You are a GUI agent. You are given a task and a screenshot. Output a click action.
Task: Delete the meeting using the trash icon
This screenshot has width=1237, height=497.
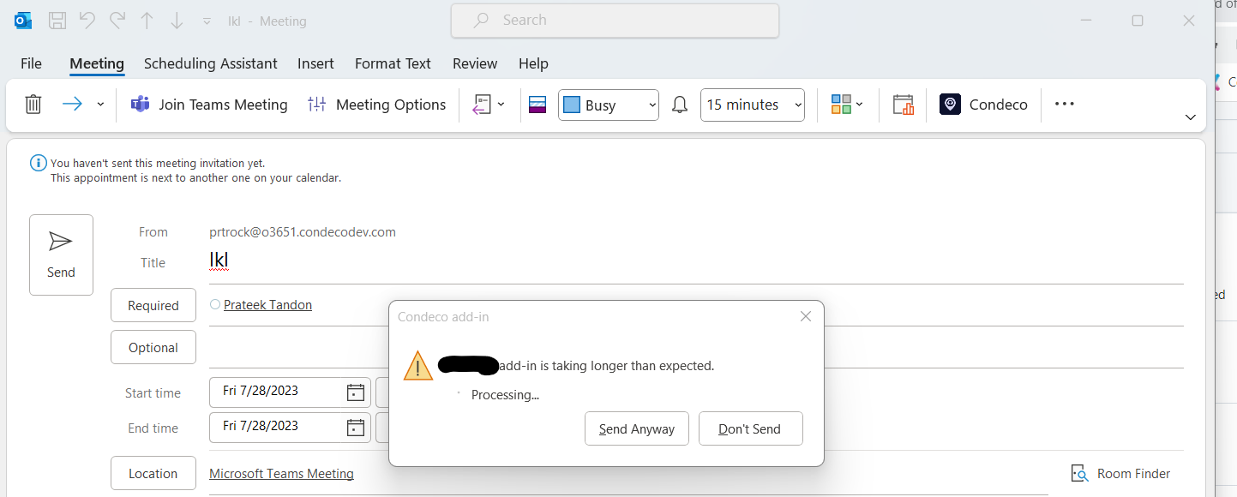(33, 104)
